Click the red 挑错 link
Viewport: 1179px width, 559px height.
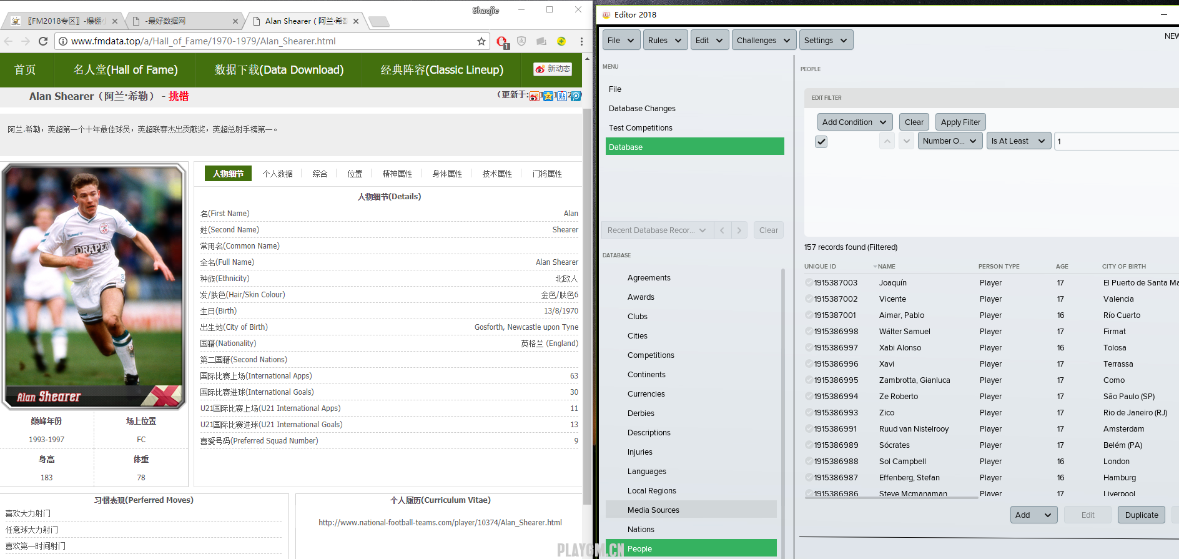[179, 96]
